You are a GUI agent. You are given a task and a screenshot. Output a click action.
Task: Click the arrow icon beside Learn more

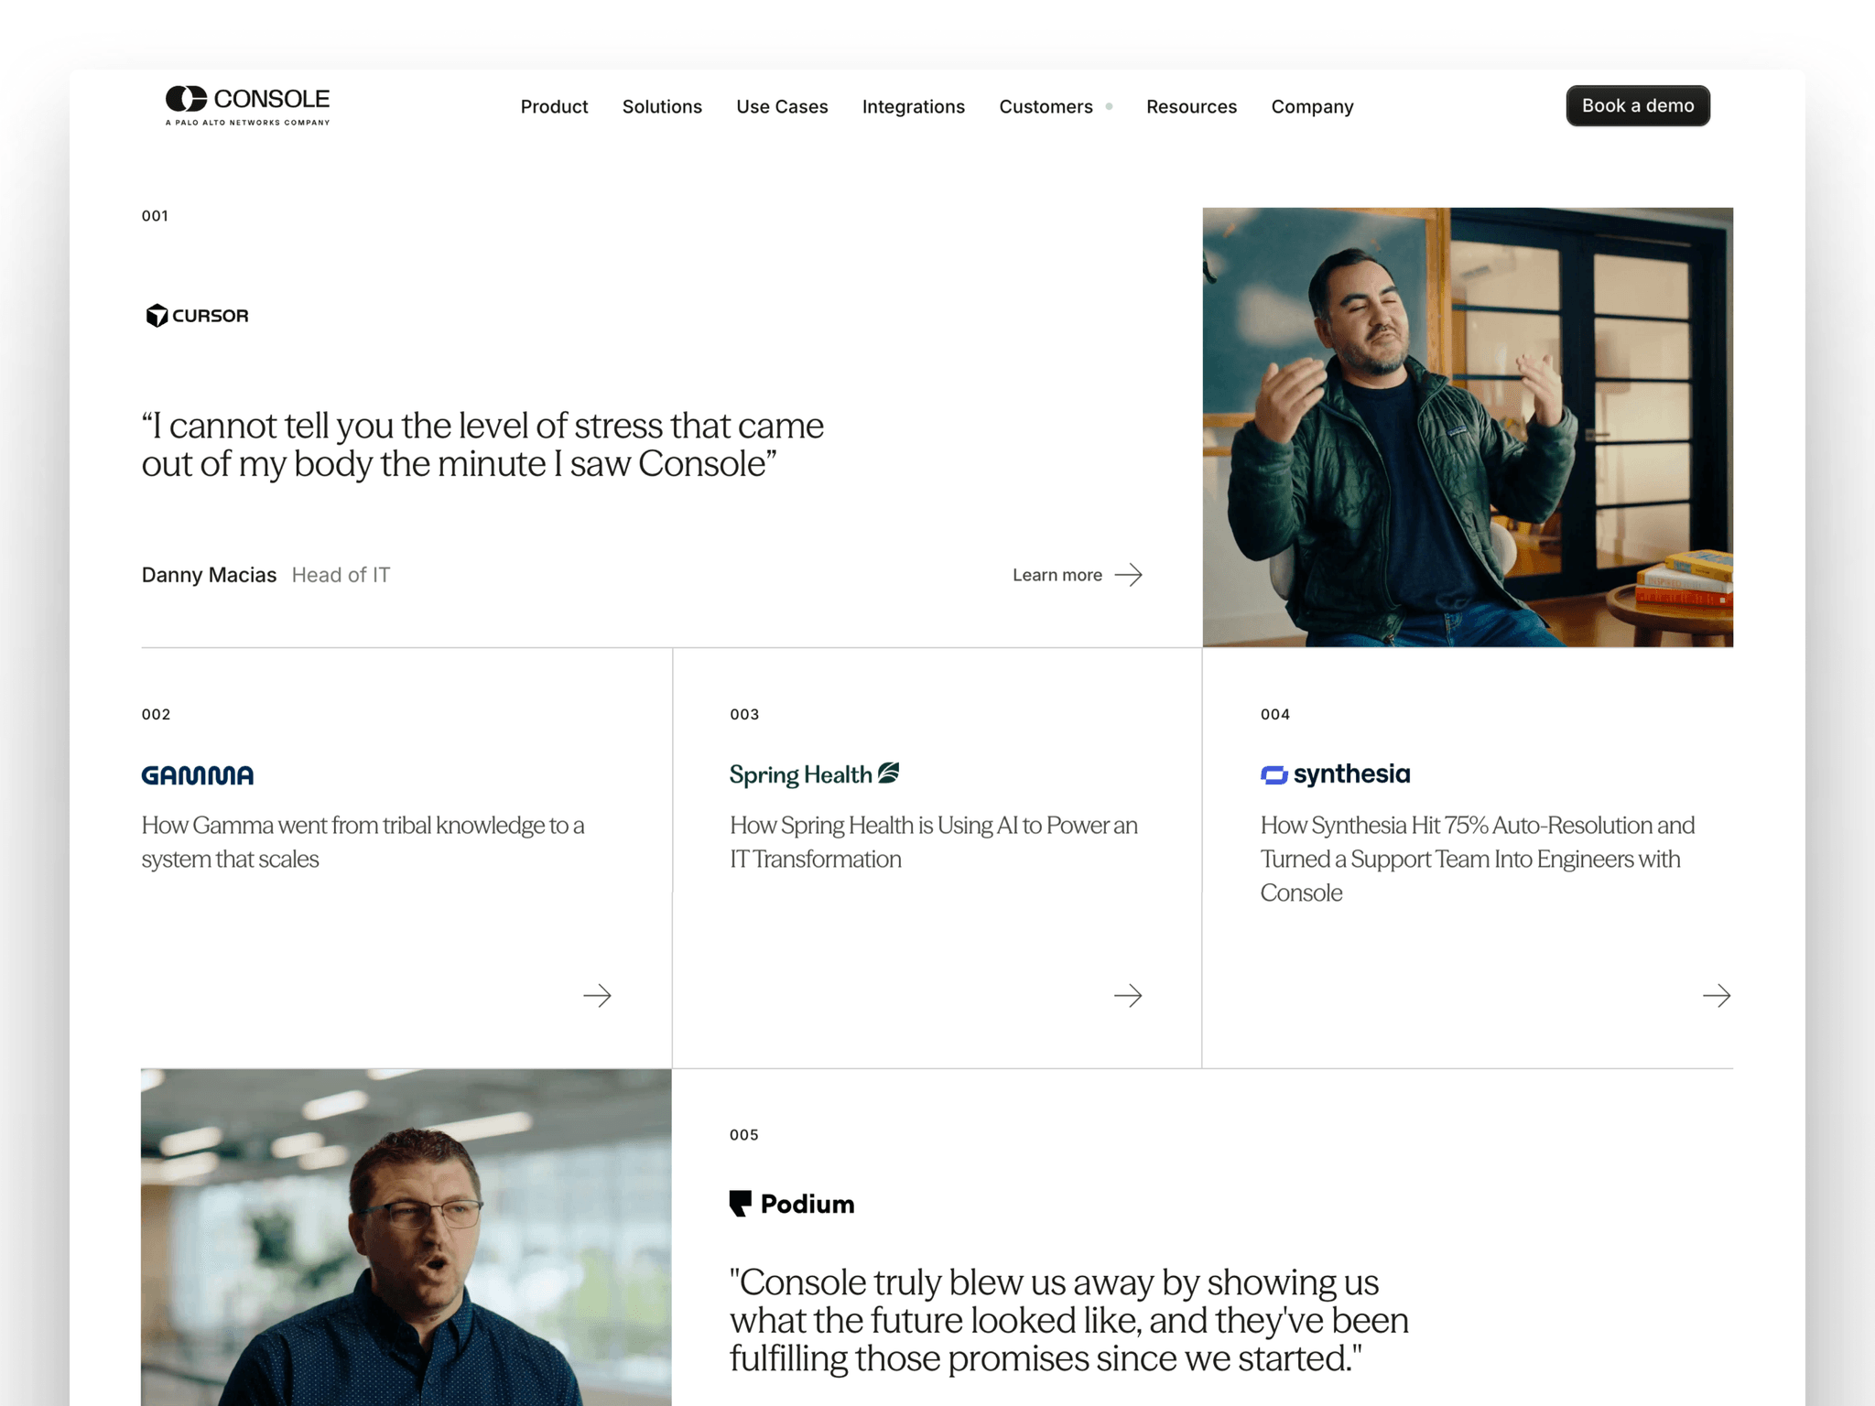[1128, 575]
